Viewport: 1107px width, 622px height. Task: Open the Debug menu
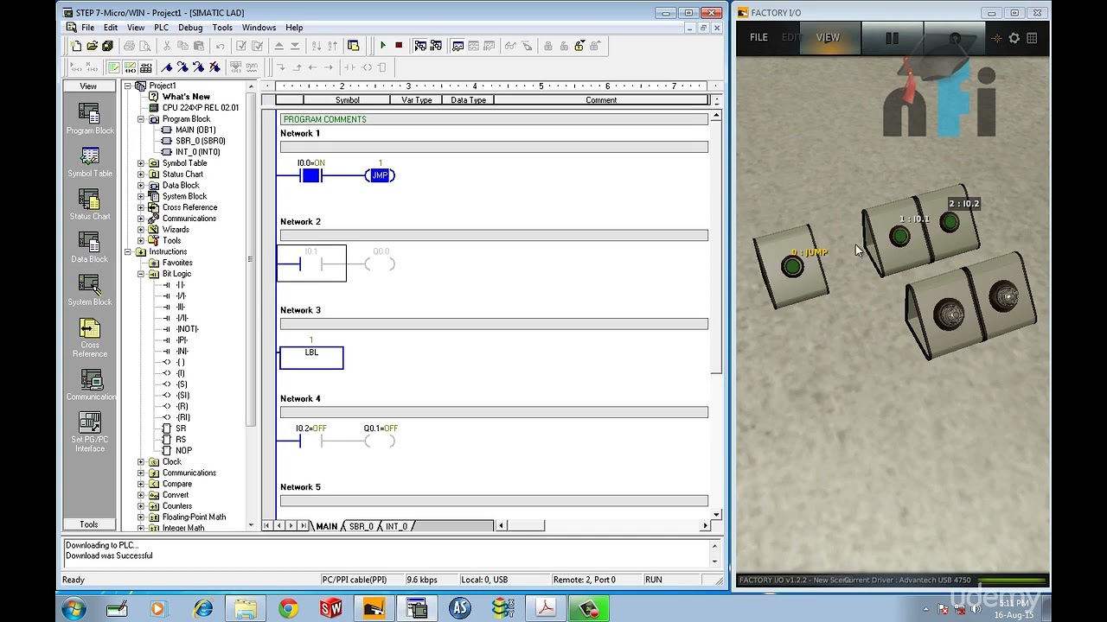(190, 28)
